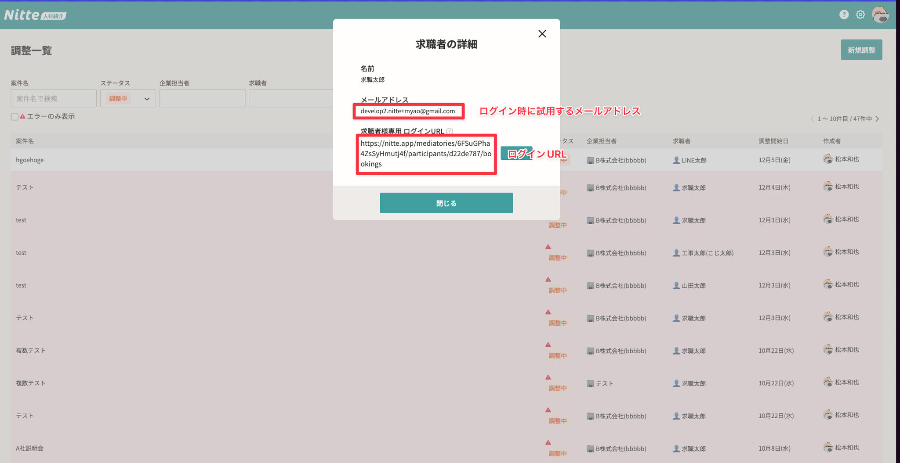Click building icon in 12月4日(木) row
900x463 pixels.
coord(590,187)
